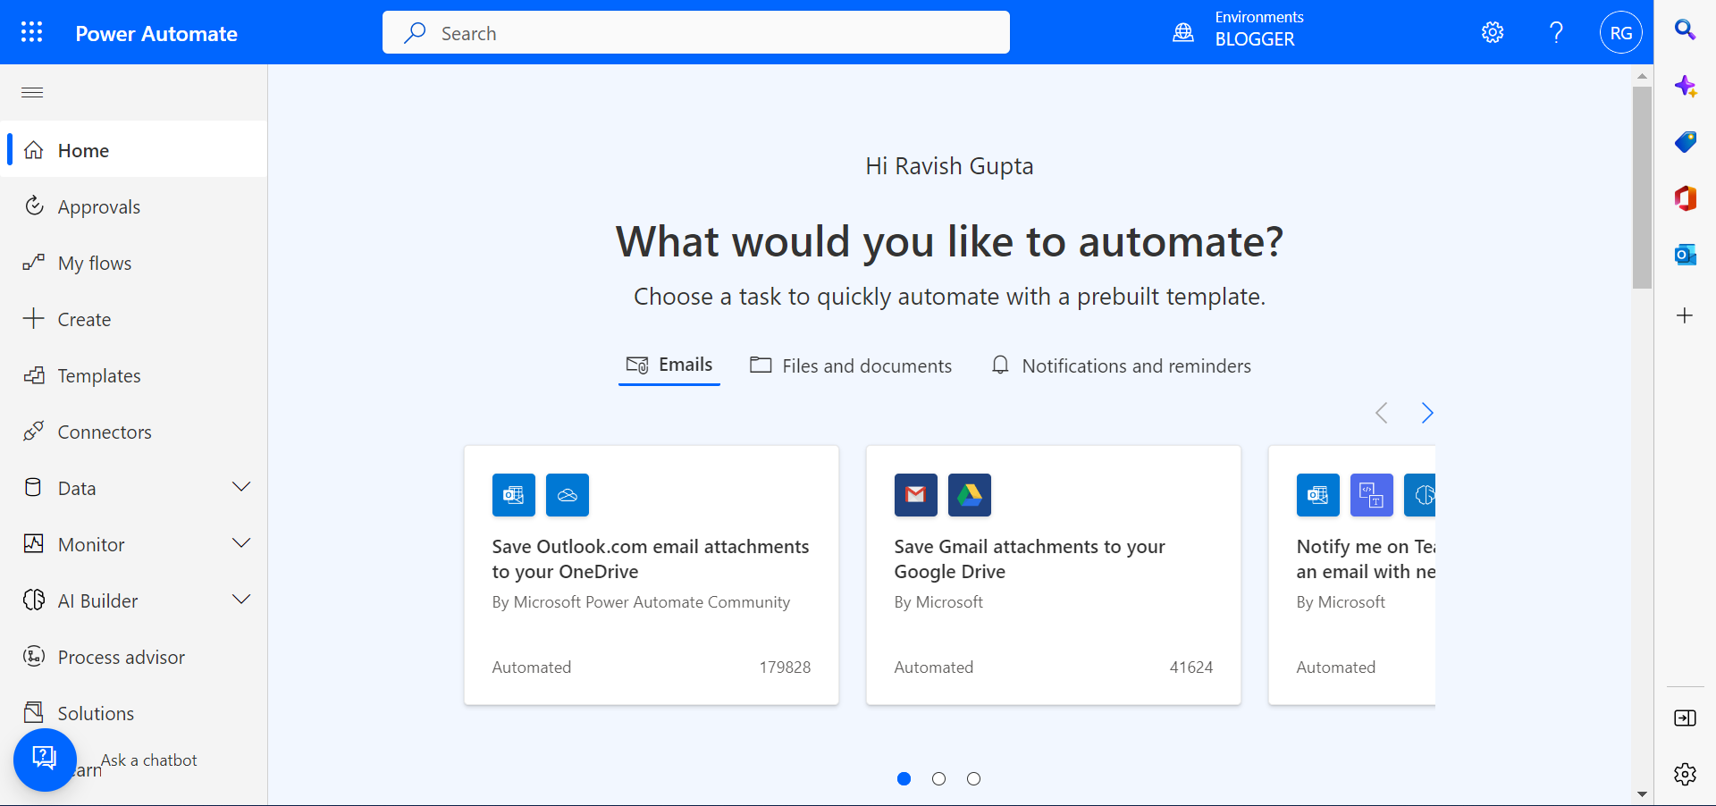Viewport: 1716px width, 806px height.
Task: Select the first carousel page dot
Action: point(904,778)
